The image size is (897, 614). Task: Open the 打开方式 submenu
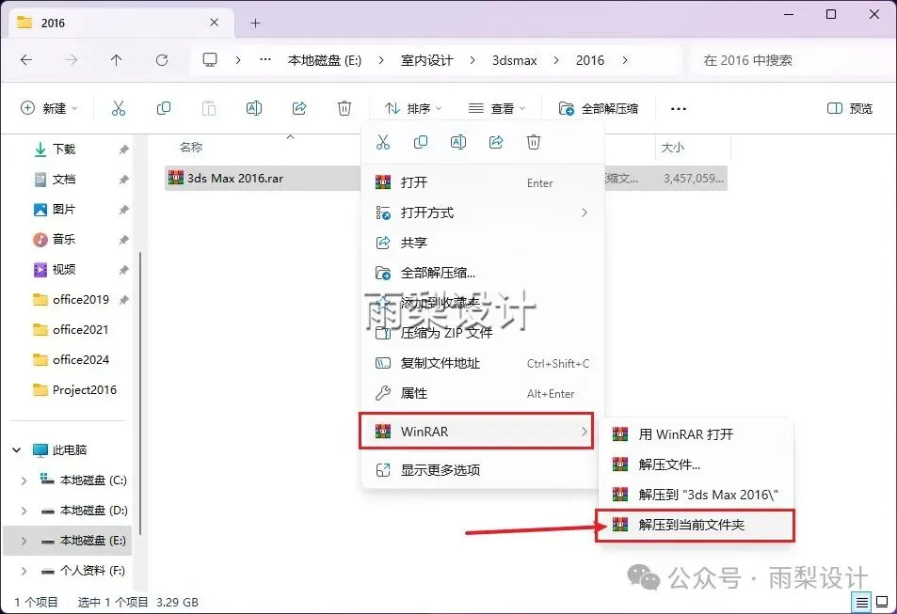pyautogui.click(x=482, y=213)
